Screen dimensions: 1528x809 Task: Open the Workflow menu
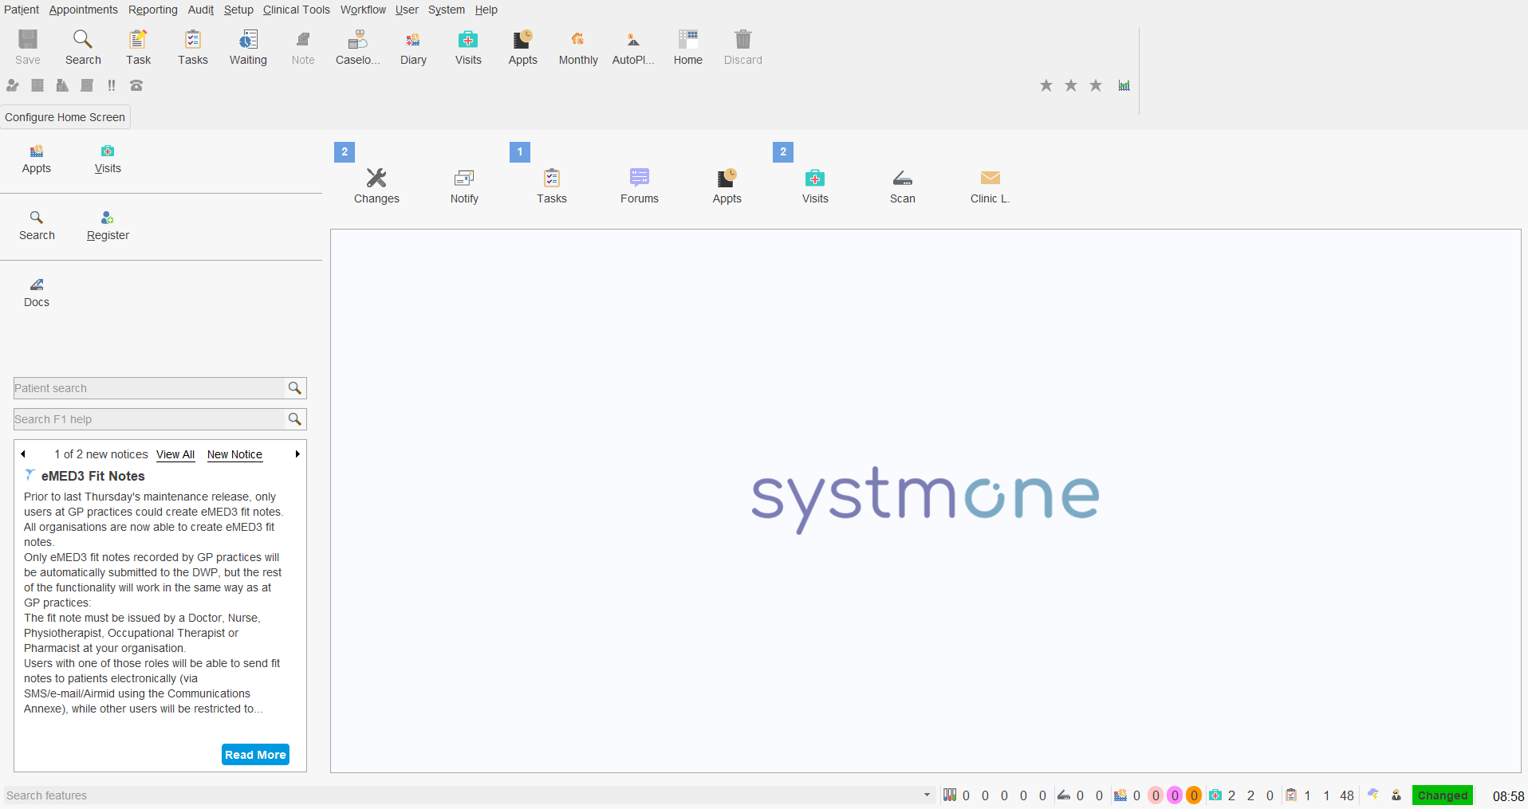click(x=363, y=10)
